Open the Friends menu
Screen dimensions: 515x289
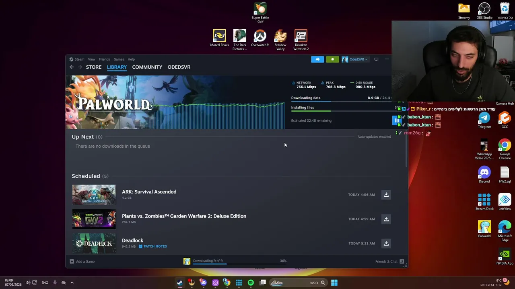tap(104, 59)
